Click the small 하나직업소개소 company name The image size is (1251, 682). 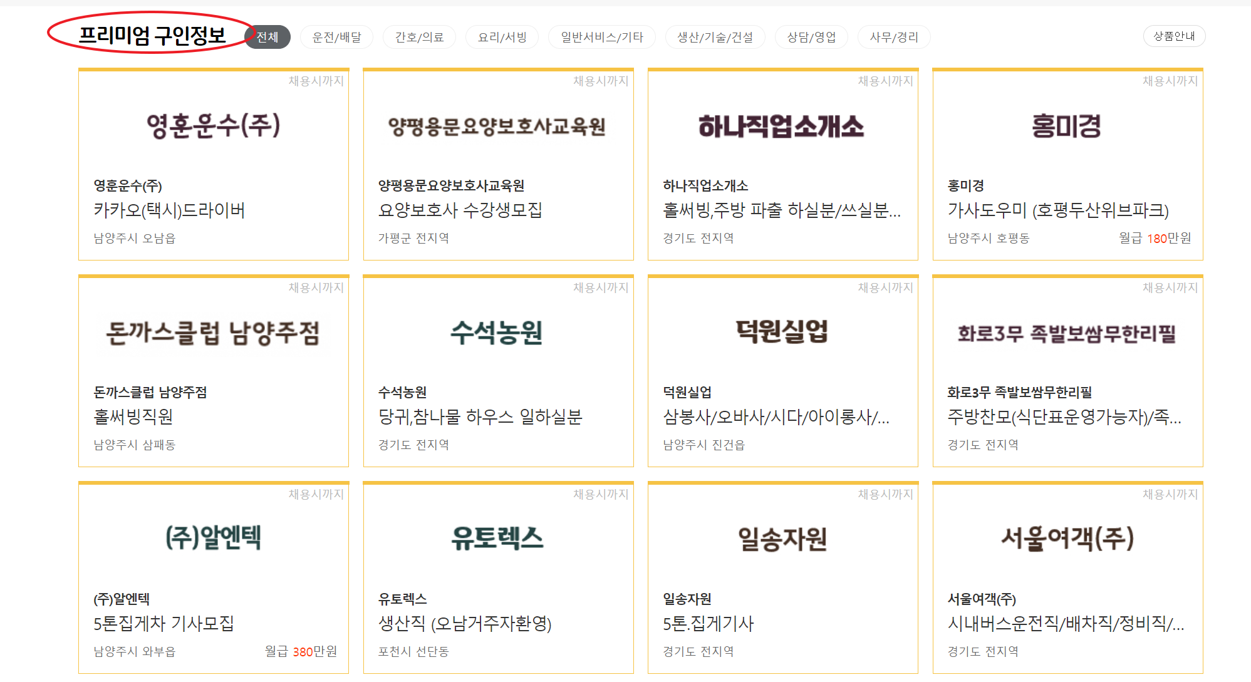point(705,186)
